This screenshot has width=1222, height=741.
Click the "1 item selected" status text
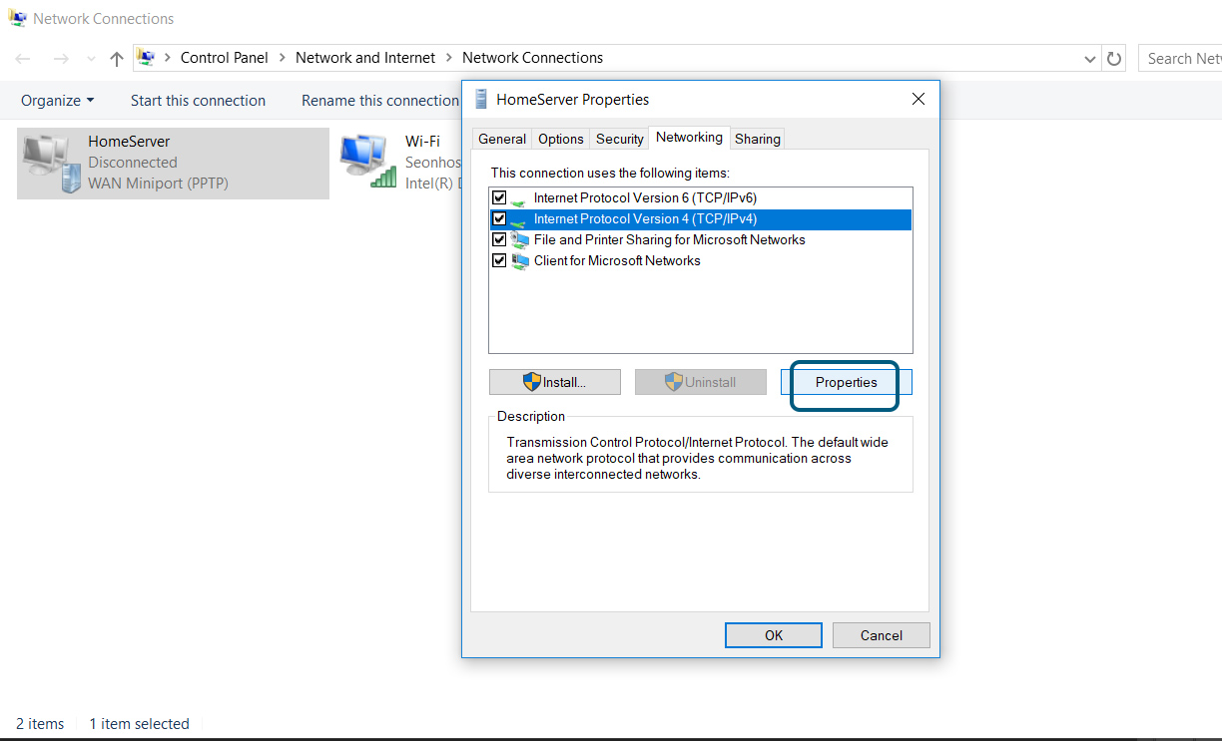tap(139, 724)
